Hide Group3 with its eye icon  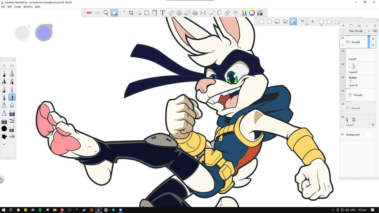tap(343, 38)
